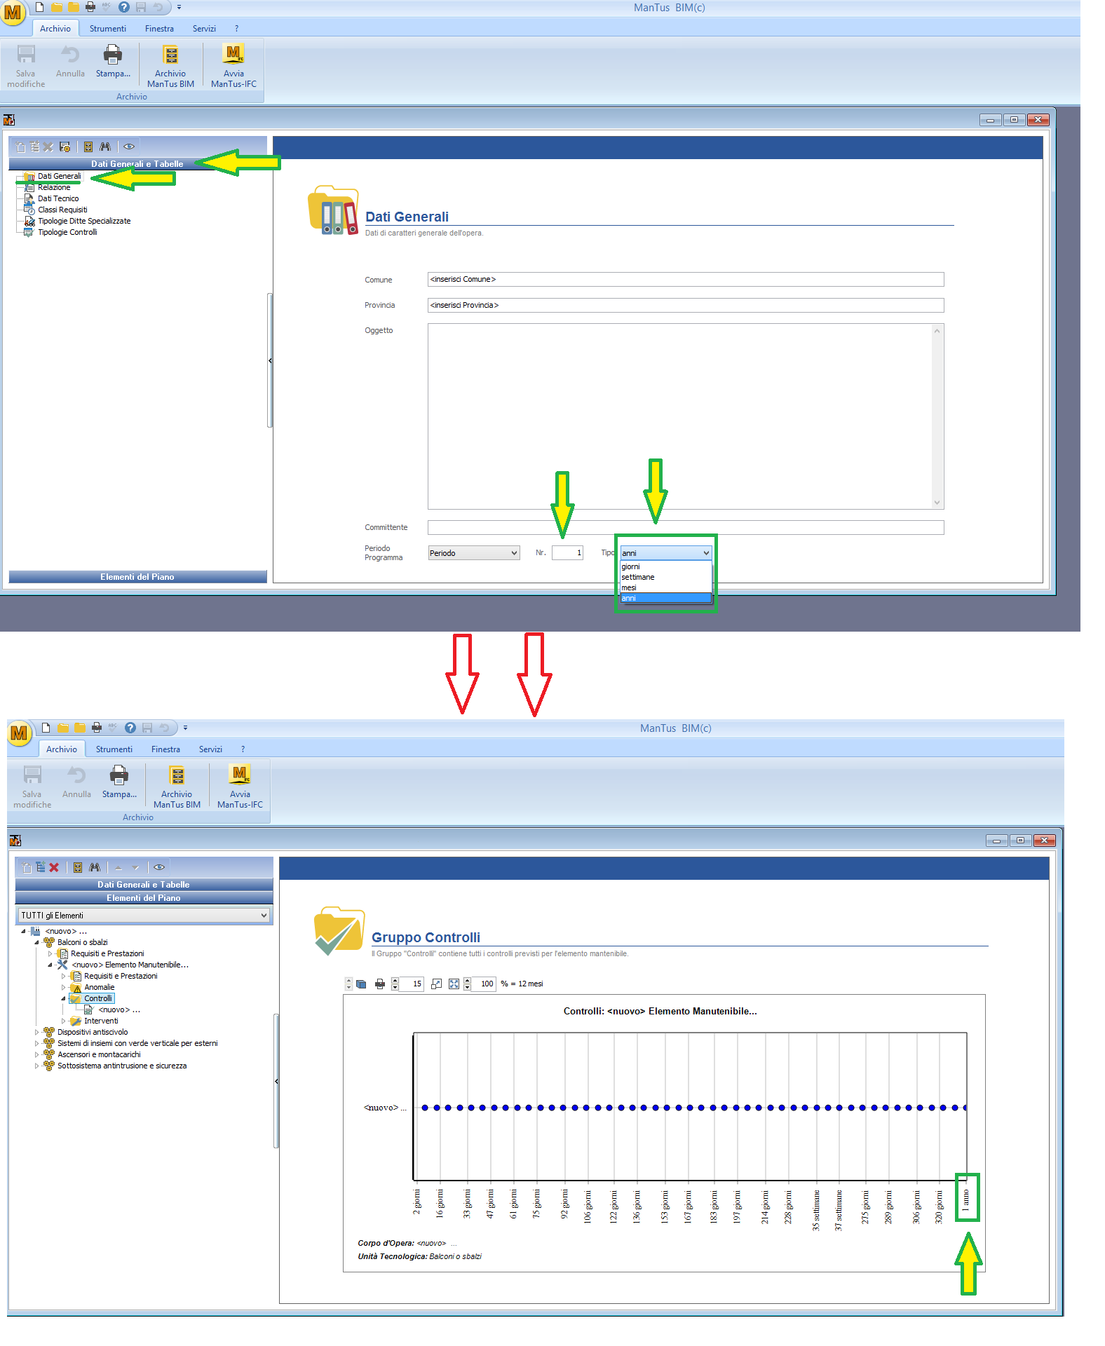1105x1346 pixels.
Task: Click binoculars search icon in upper panel toolbar
Action: point(105,147)
